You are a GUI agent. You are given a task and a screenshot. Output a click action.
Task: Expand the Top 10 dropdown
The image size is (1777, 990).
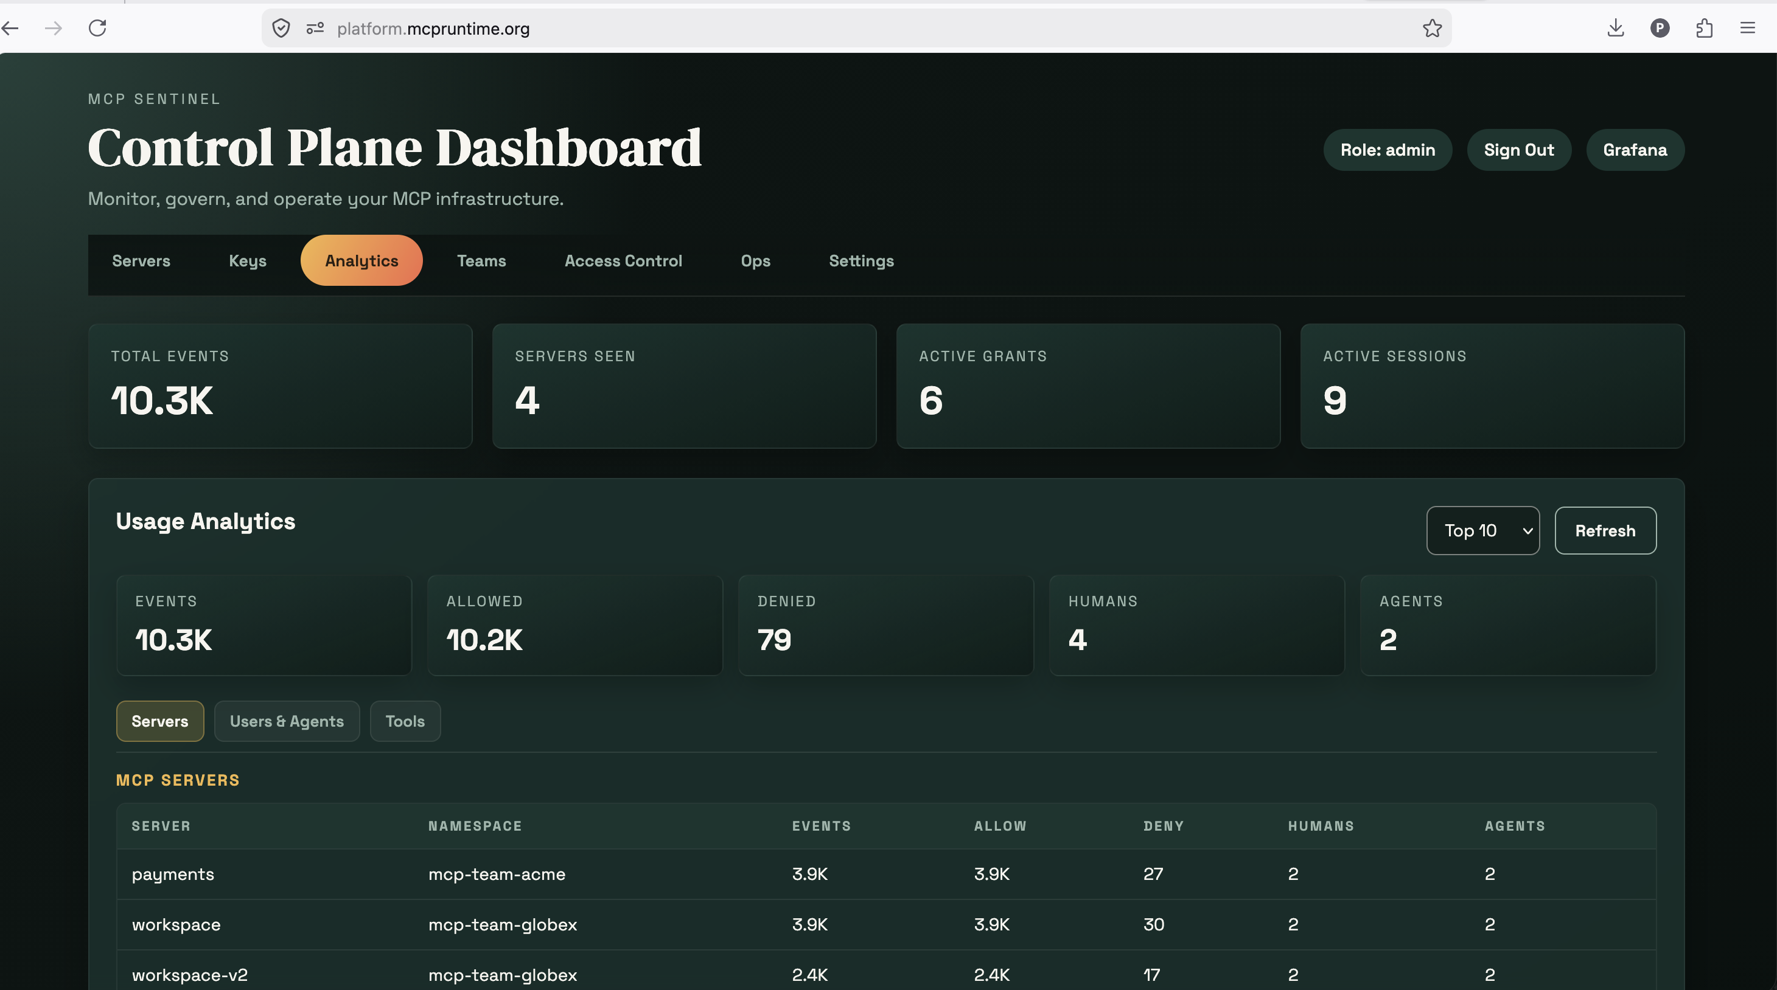[x=1482, y=530]
